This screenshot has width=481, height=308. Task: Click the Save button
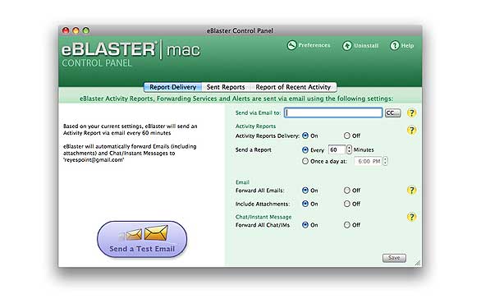pos(394,258)
